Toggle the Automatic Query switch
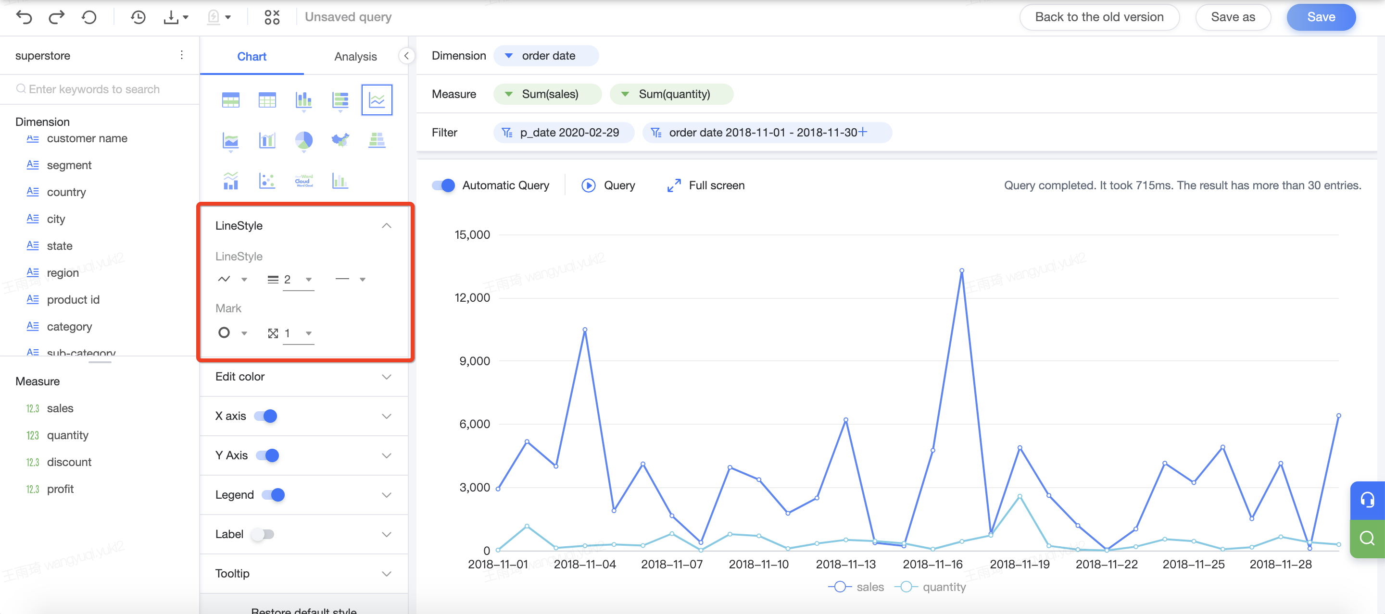 tap(443, 186)
